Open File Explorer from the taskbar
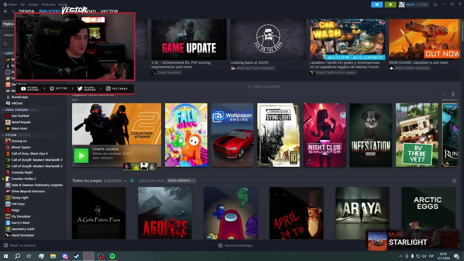 53,256
